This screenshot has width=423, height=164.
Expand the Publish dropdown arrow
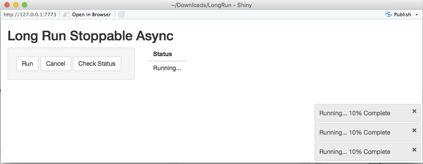416,15
